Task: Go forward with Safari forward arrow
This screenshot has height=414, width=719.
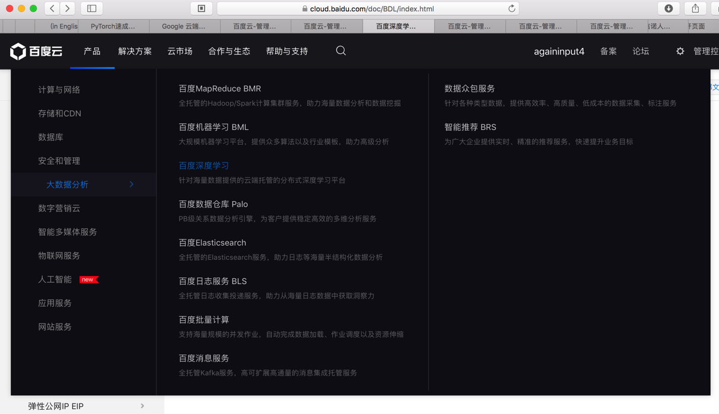Action: (68, 8)
